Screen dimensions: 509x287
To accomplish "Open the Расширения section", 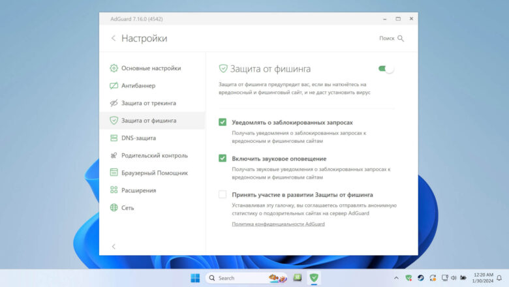I will click(152, 190).
